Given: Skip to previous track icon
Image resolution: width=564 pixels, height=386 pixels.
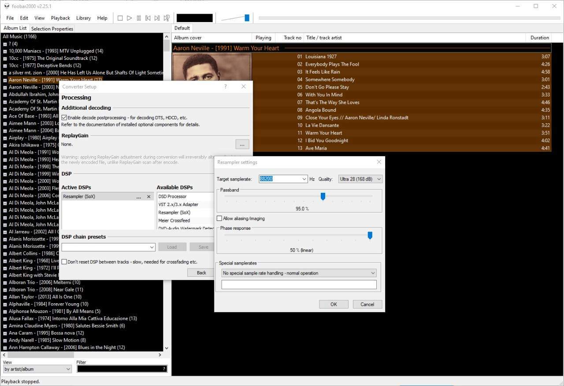Looking at the screenshot, I should [148, 18].
